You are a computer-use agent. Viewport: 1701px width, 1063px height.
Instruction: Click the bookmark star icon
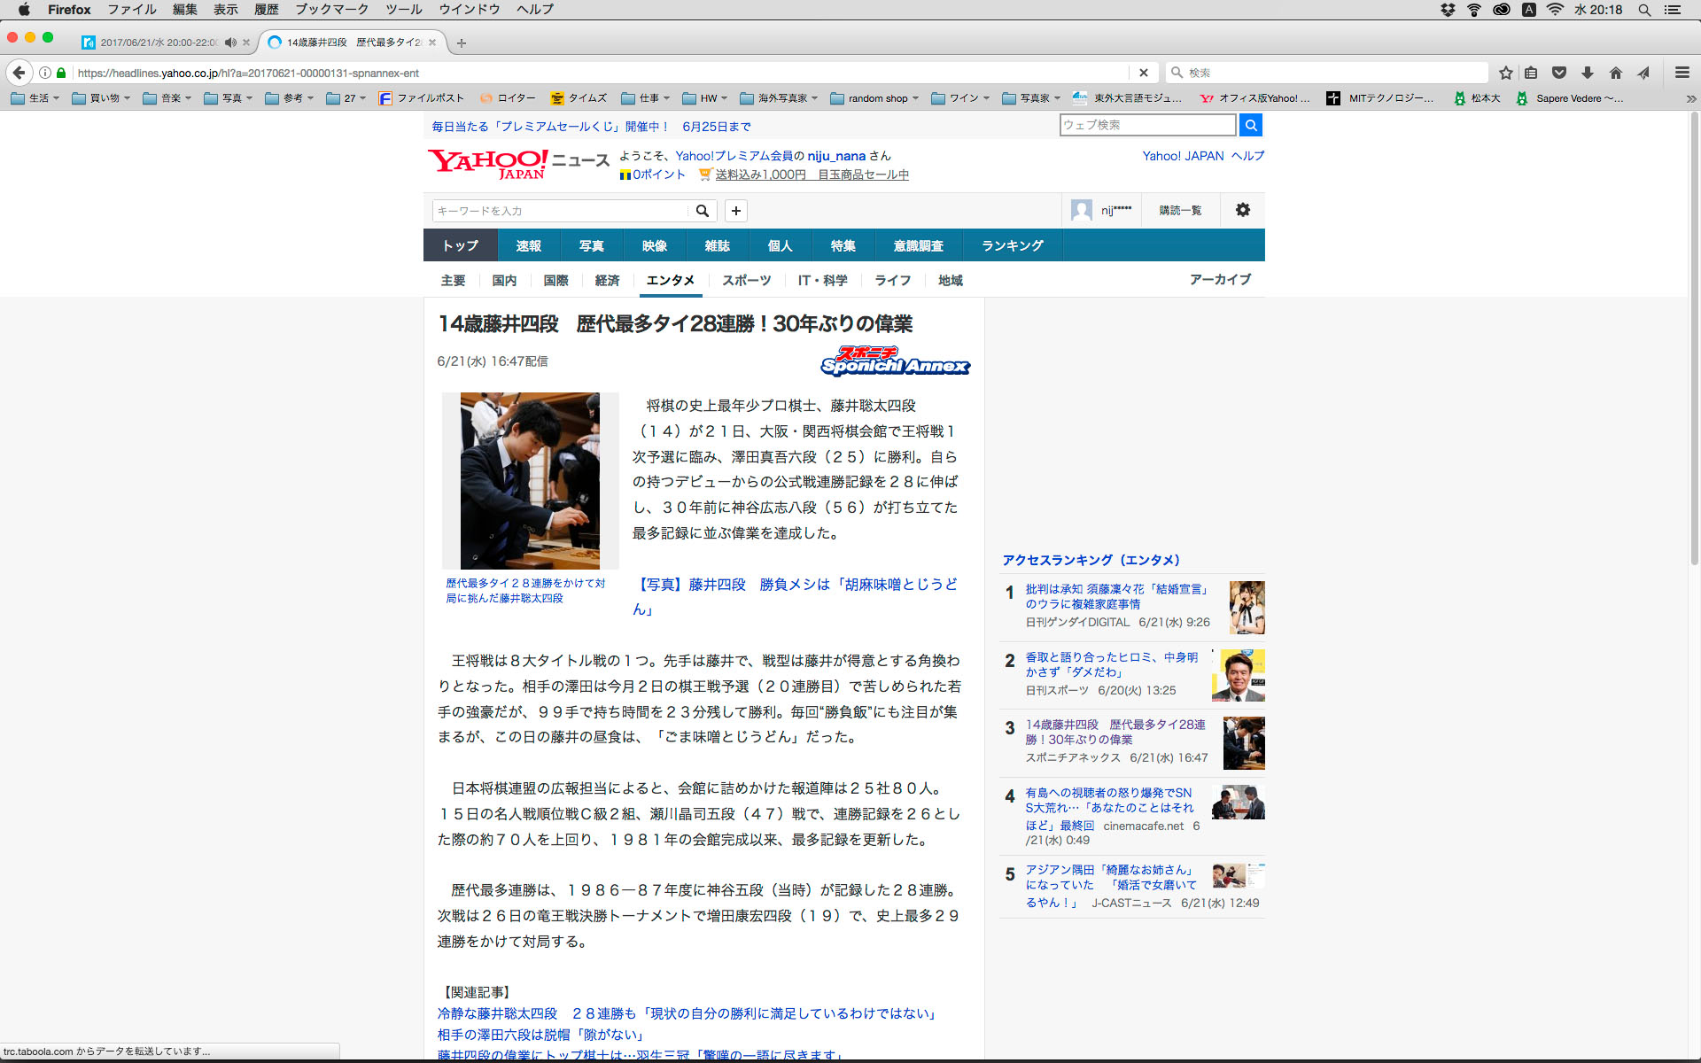(x=1505, y=73)
